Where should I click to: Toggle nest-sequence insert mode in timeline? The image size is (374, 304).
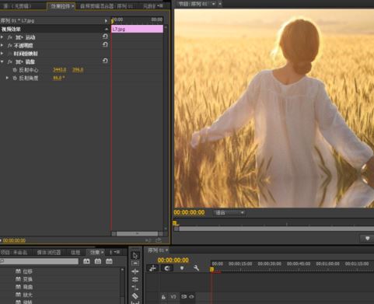coord(152,268)
